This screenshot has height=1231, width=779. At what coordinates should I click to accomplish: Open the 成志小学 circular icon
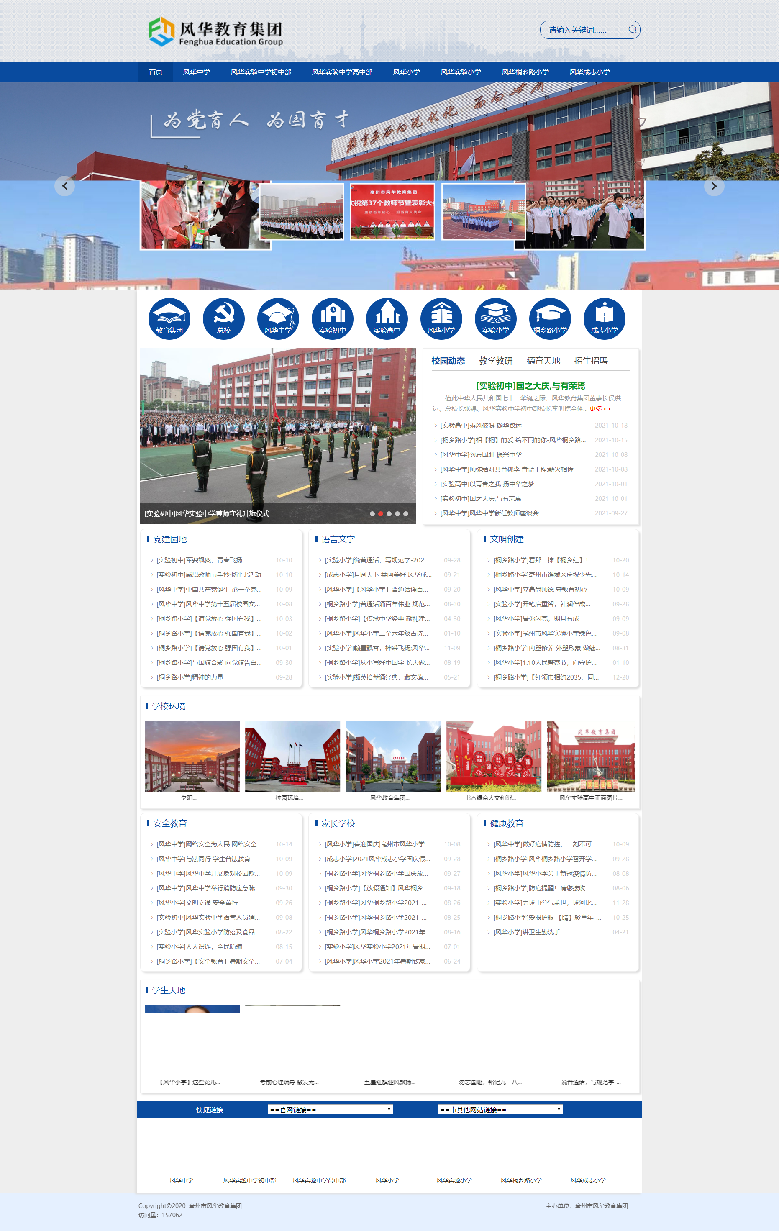tap(604, 318)
